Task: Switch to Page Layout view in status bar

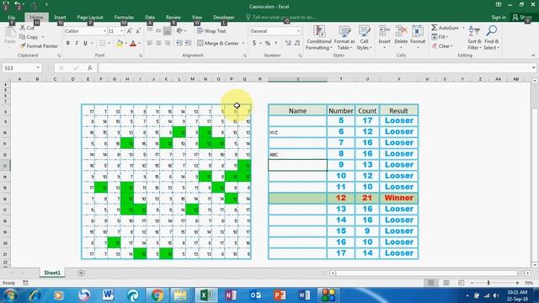Action: [x=446, y=283]
